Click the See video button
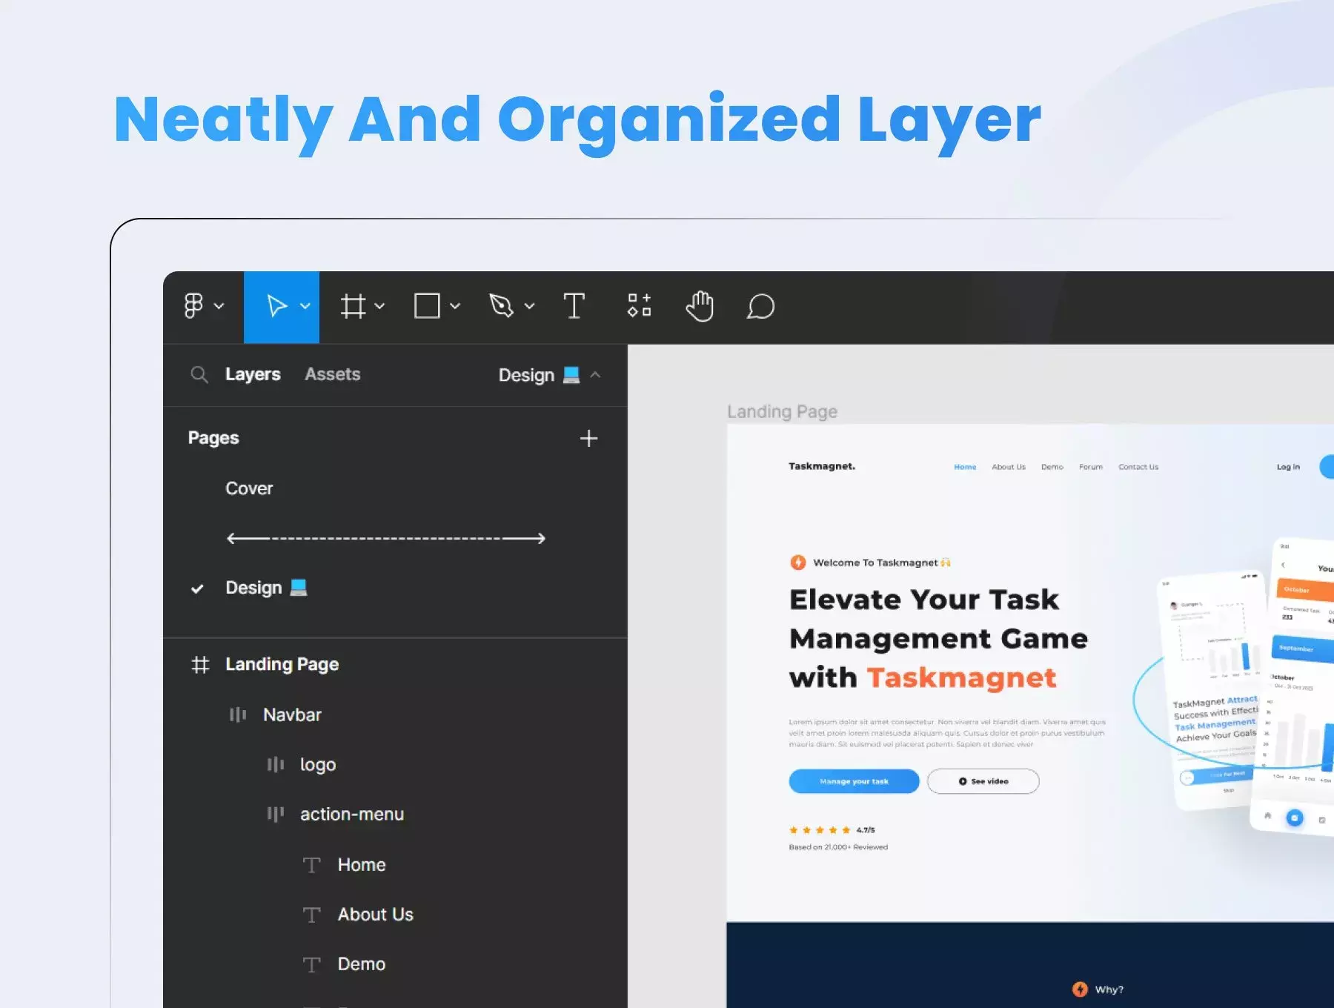Image resolution: width=1334 pixels, height=1008 pixels. tap(983, 781)
